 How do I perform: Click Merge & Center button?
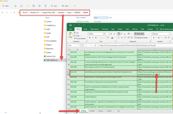[141, 38]
